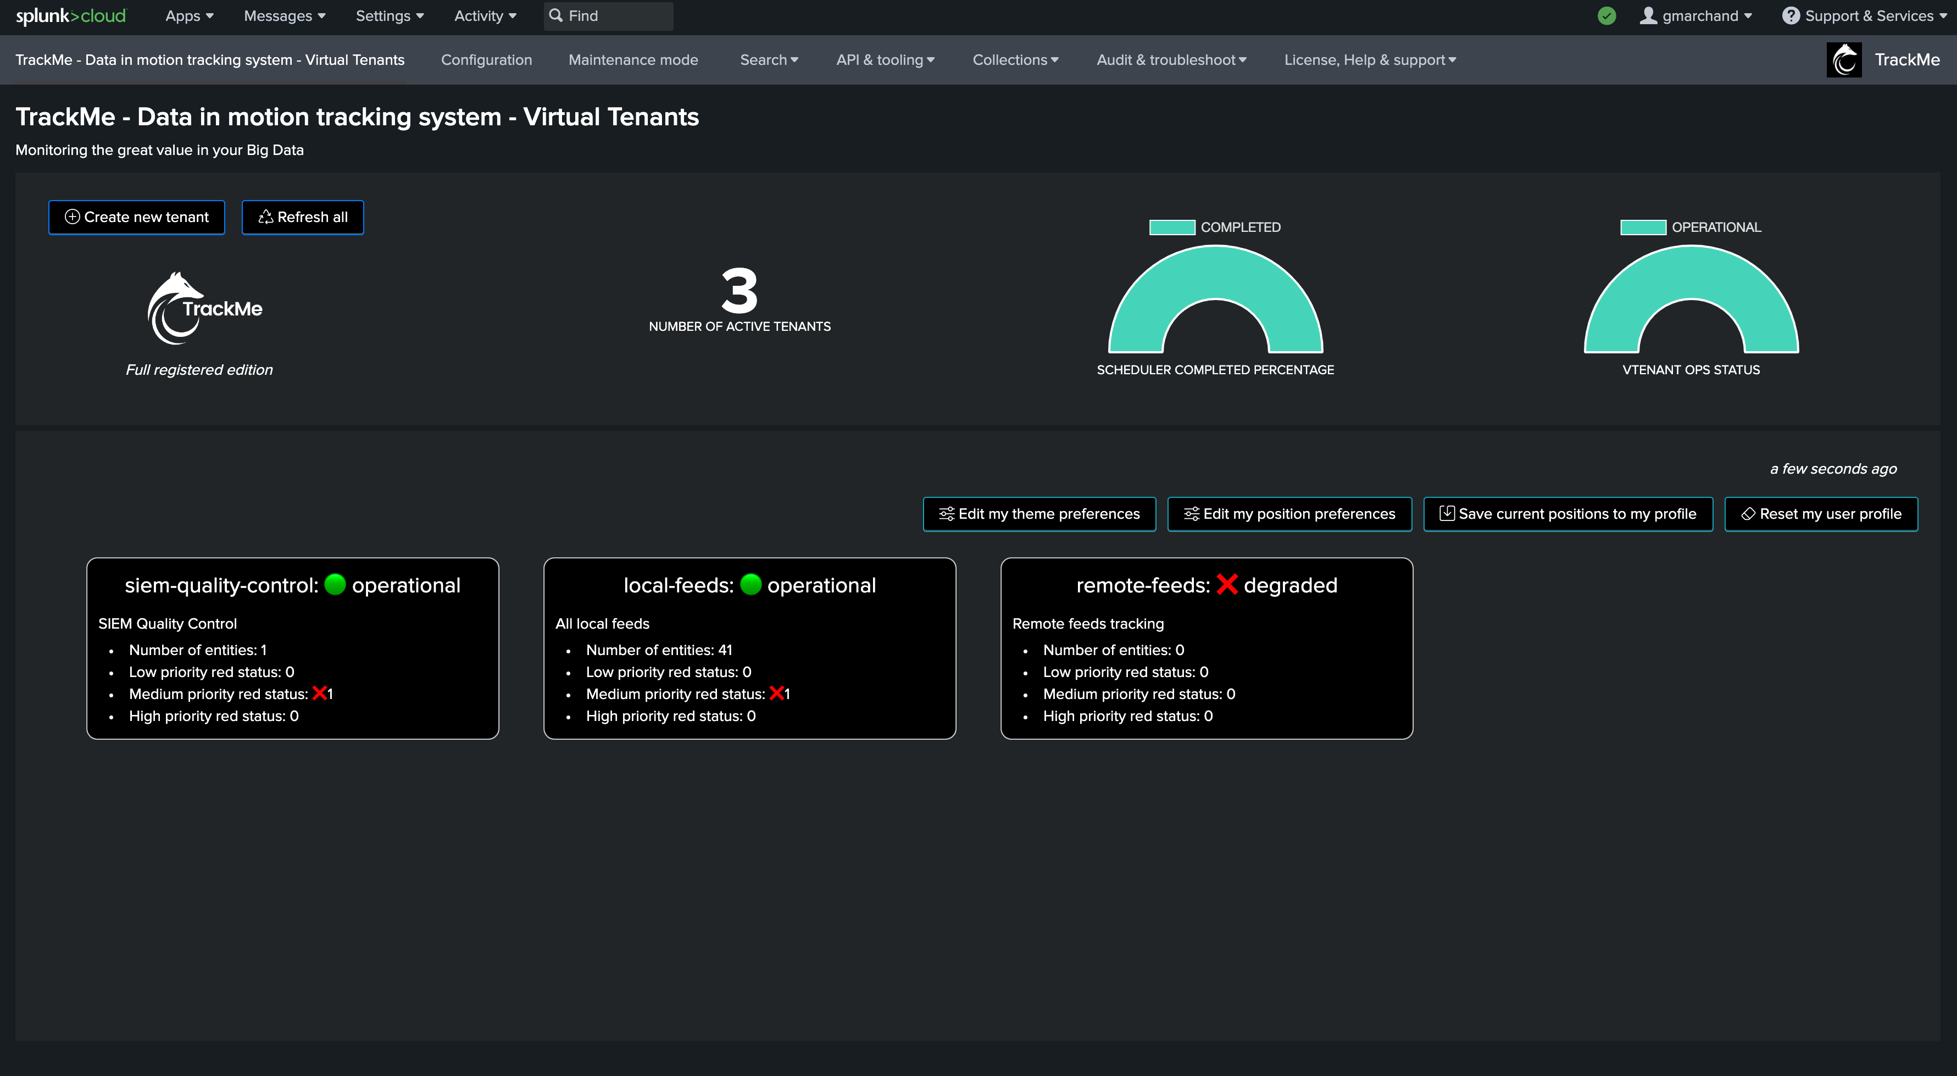Open the Collections dropdown
This screenshot has width=1957, height=1076.
pos(1015,60)
